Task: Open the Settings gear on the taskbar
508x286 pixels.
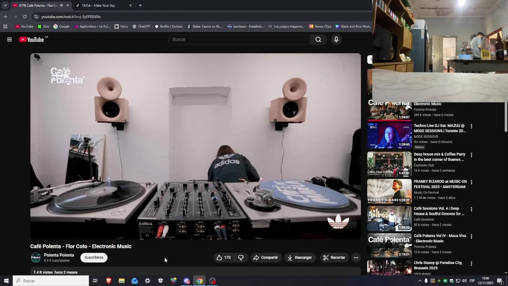Action: (147, 281)
